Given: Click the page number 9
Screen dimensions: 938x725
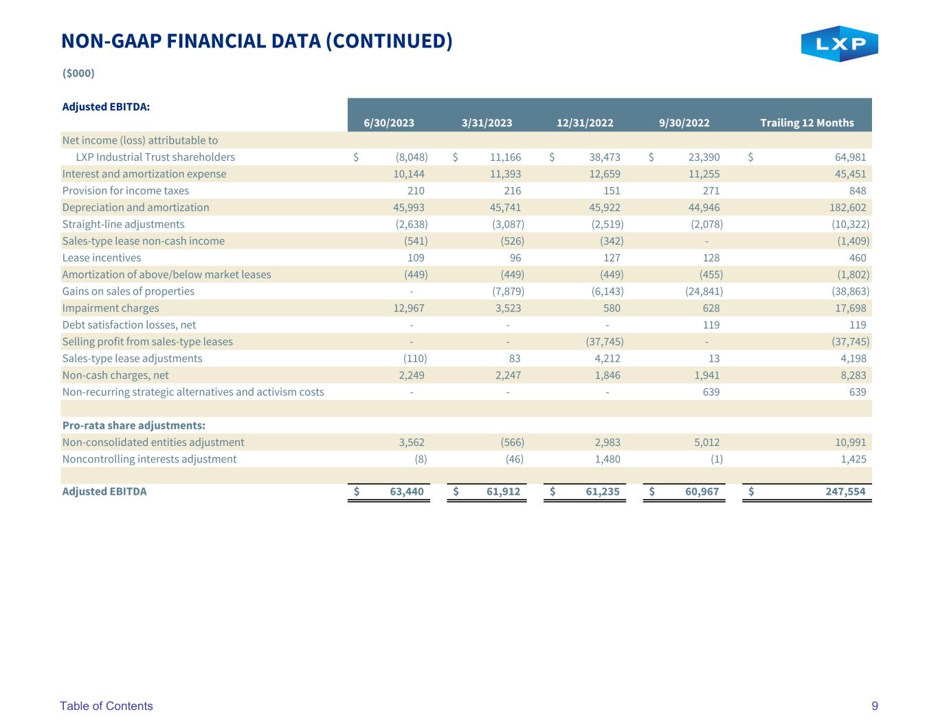Looking at the screenshot, I should click(875, 706).
